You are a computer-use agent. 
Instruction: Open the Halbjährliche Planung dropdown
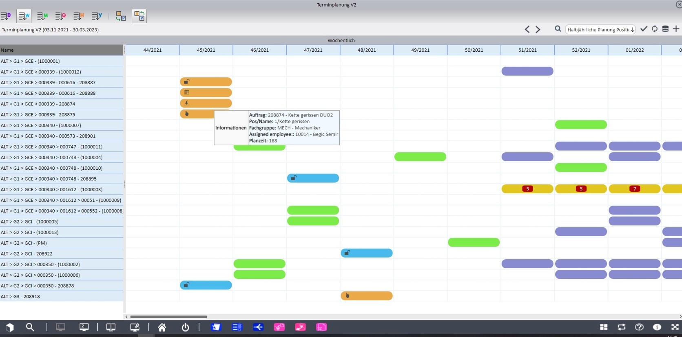pos(600,29)
